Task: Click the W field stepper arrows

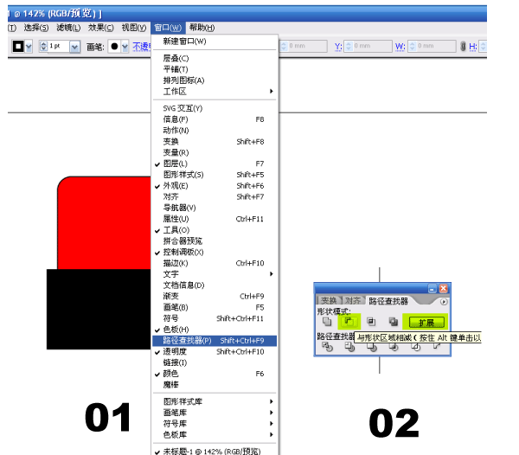Action: [x=413, y=47]
